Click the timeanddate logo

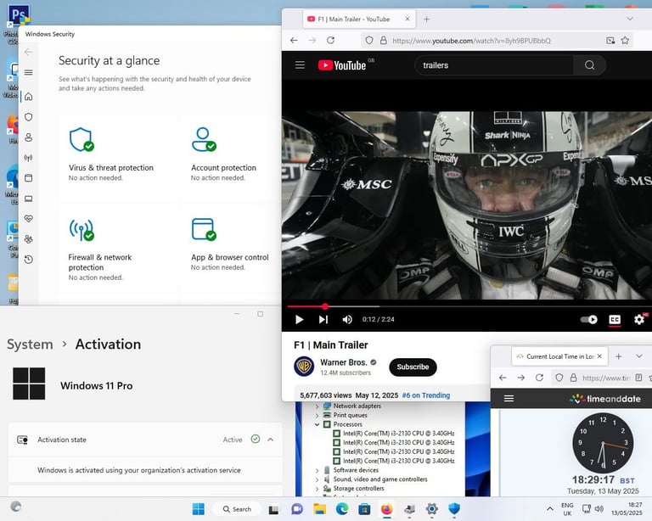pyautogui.click(x=604, y=399)
